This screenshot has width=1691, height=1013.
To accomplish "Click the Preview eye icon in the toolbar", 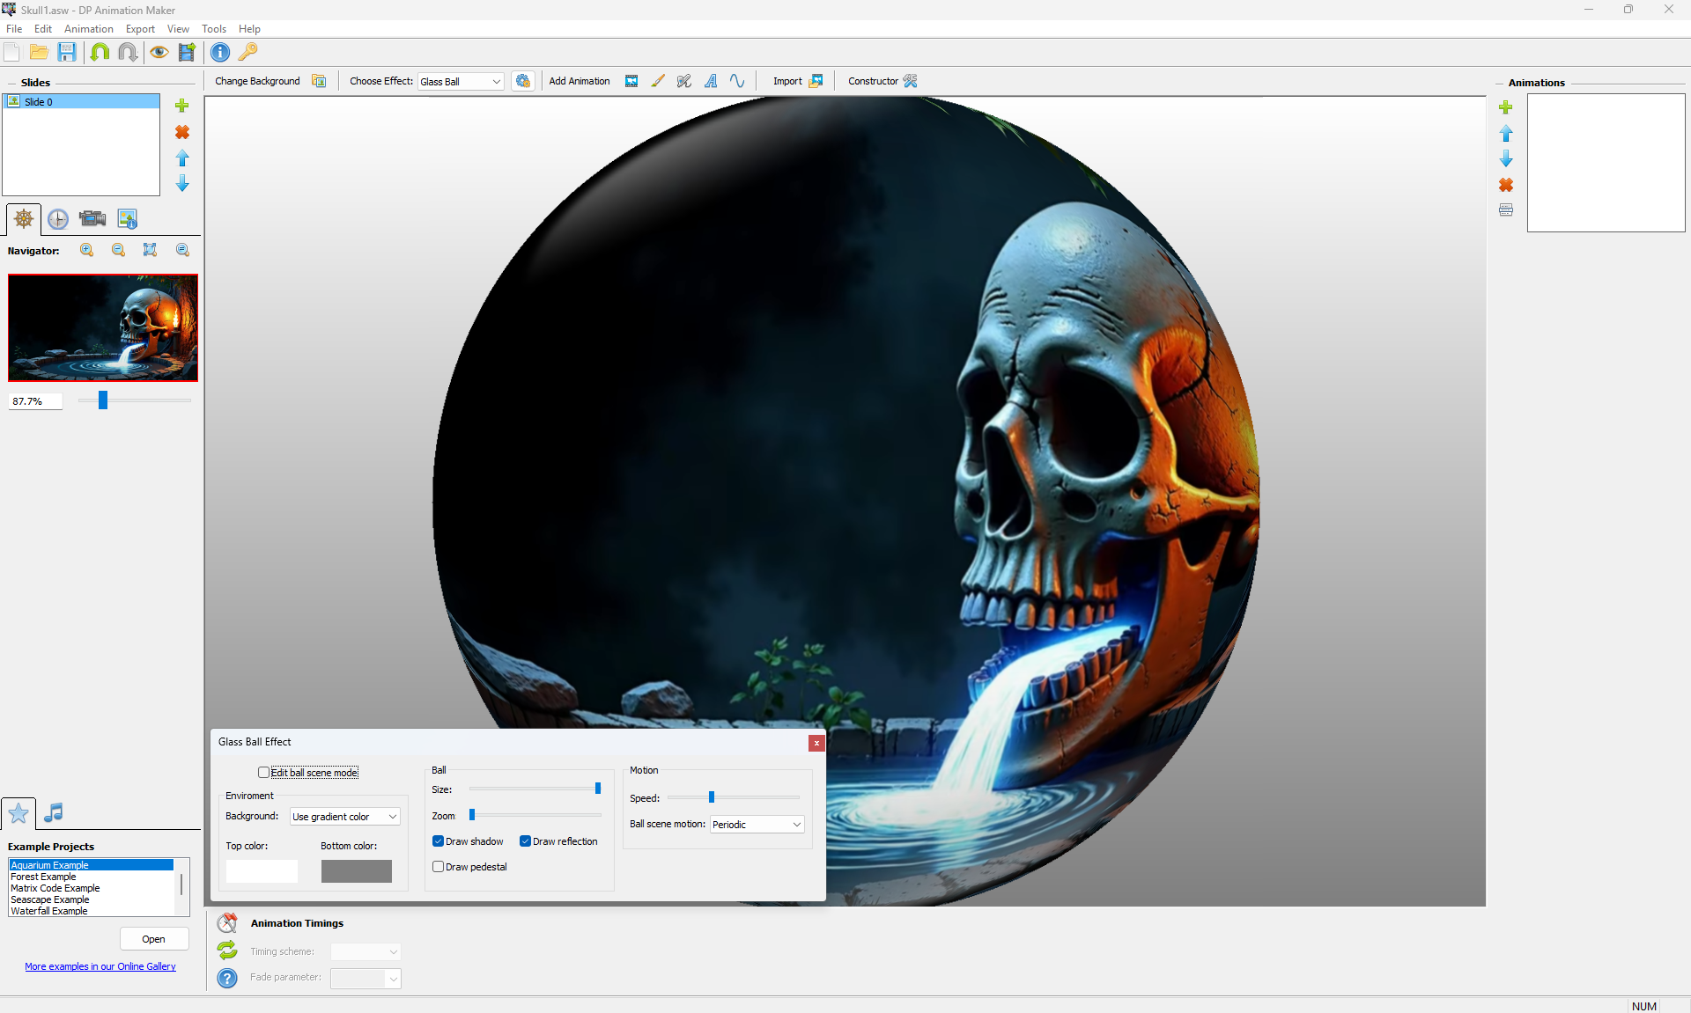I will pos(159,53).
